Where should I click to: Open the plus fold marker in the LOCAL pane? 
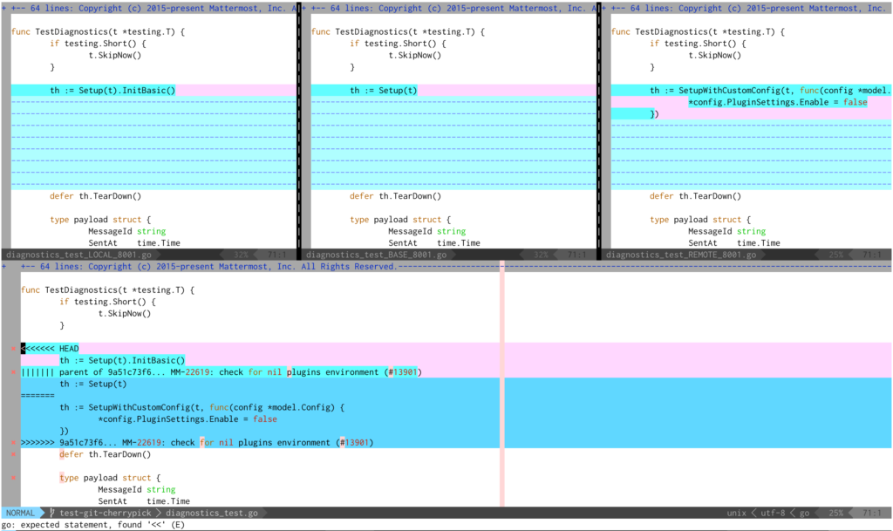click(x=4, y=8)
